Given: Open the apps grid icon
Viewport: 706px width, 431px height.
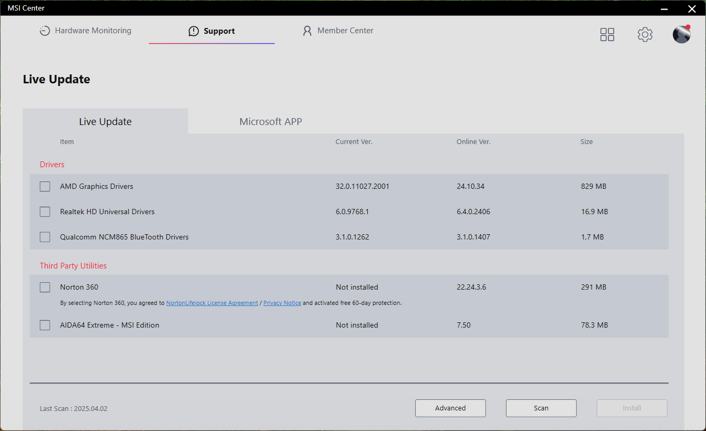Looking at the screenshot, I should (607, 35).
